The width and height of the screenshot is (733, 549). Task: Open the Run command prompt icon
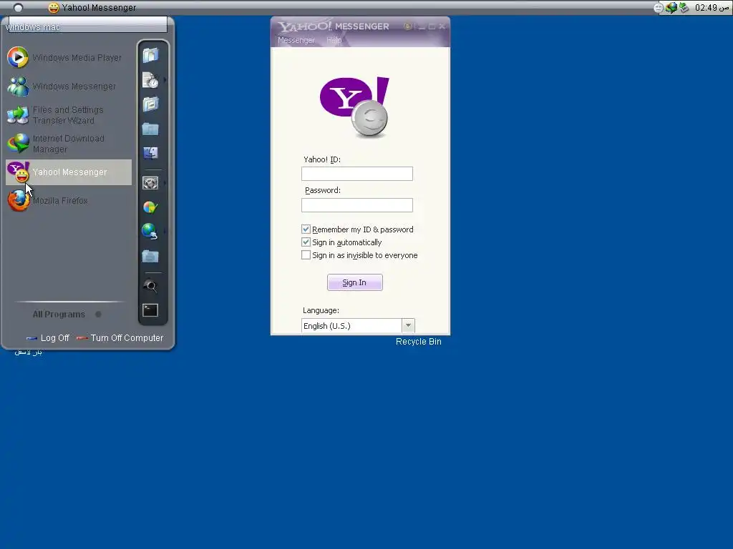point(150,310)
